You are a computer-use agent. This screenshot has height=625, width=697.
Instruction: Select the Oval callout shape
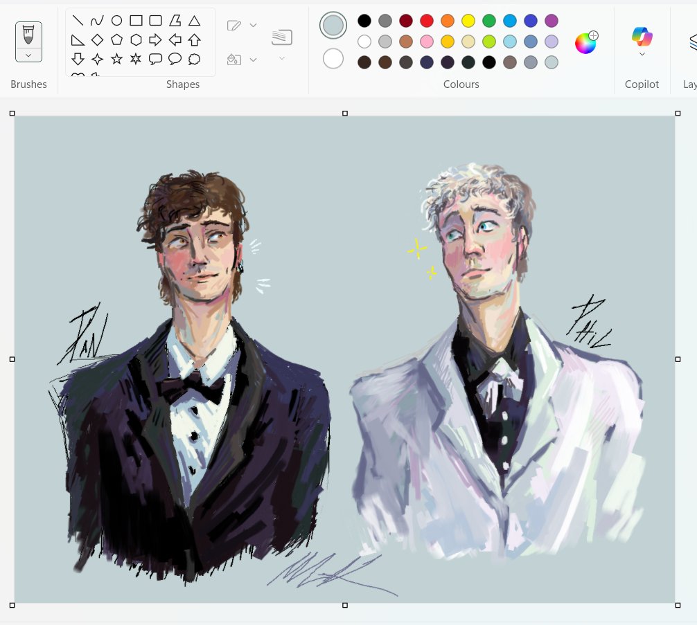(175, 59)
